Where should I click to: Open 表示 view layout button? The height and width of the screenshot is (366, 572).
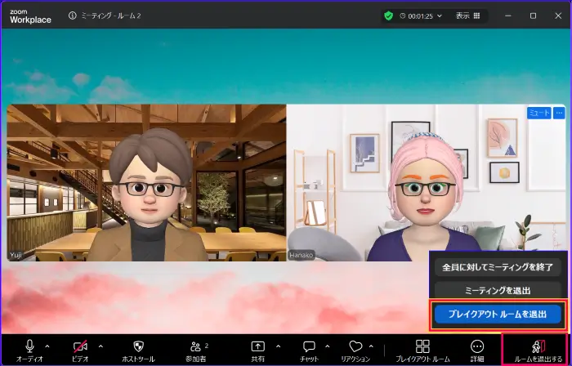467,16
